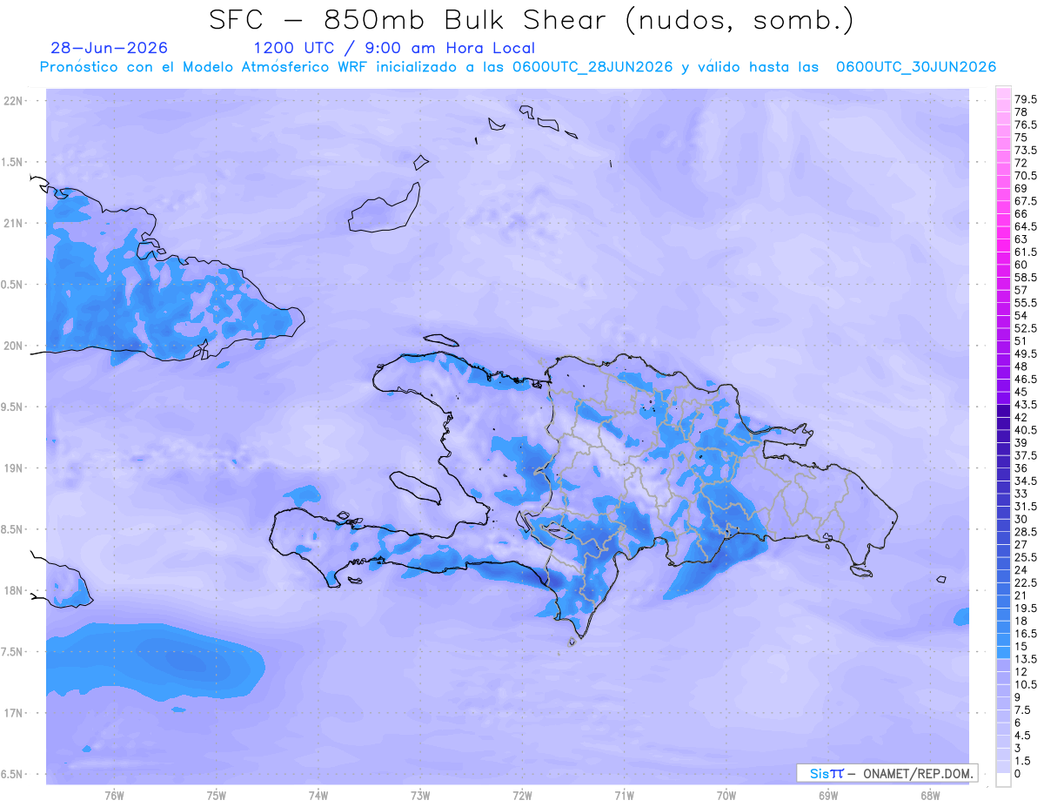Image resolution: width=1044 pixels, height=807 pixels.
Task: Click the '22N' latitude label
Action: click(14, 101)
